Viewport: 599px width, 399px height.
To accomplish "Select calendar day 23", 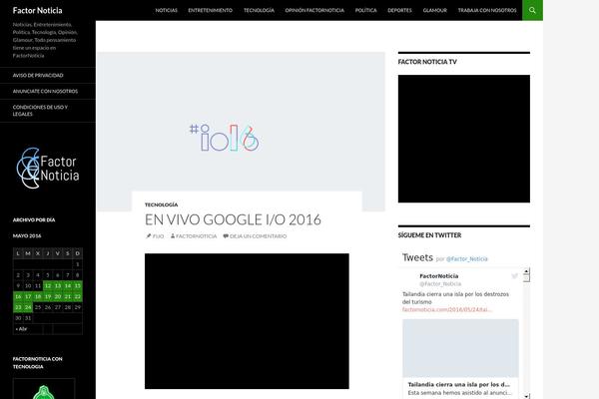I will 18,307.
